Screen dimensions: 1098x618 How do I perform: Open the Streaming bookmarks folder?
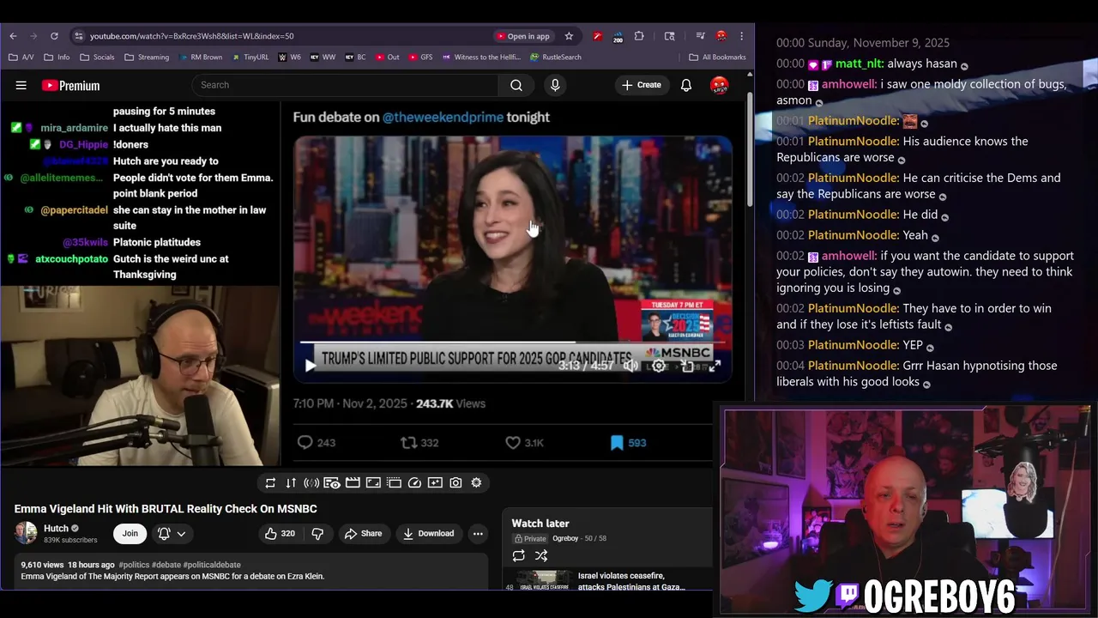tap(147, 57)
